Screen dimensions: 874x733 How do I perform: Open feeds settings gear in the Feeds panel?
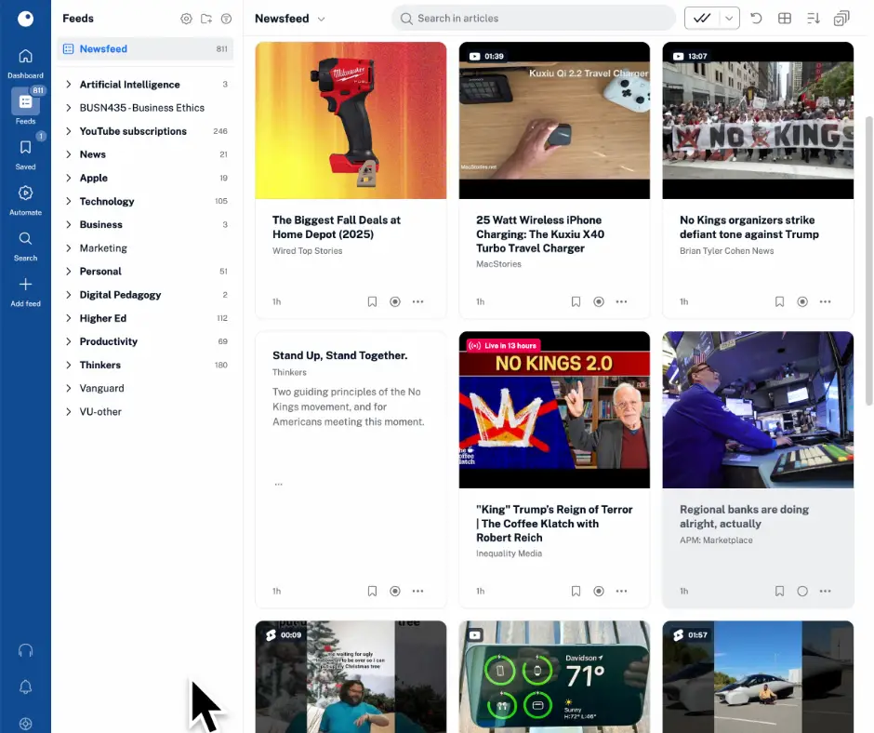[186, 18]
